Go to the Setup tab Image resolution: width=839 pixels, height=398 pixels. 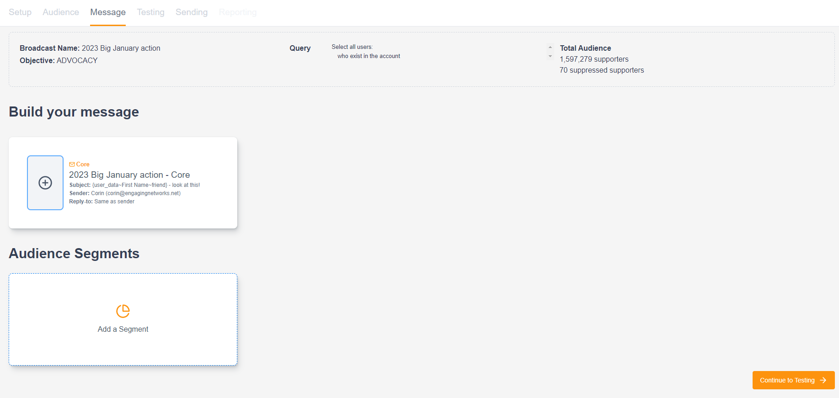click(x=20, y=12)
